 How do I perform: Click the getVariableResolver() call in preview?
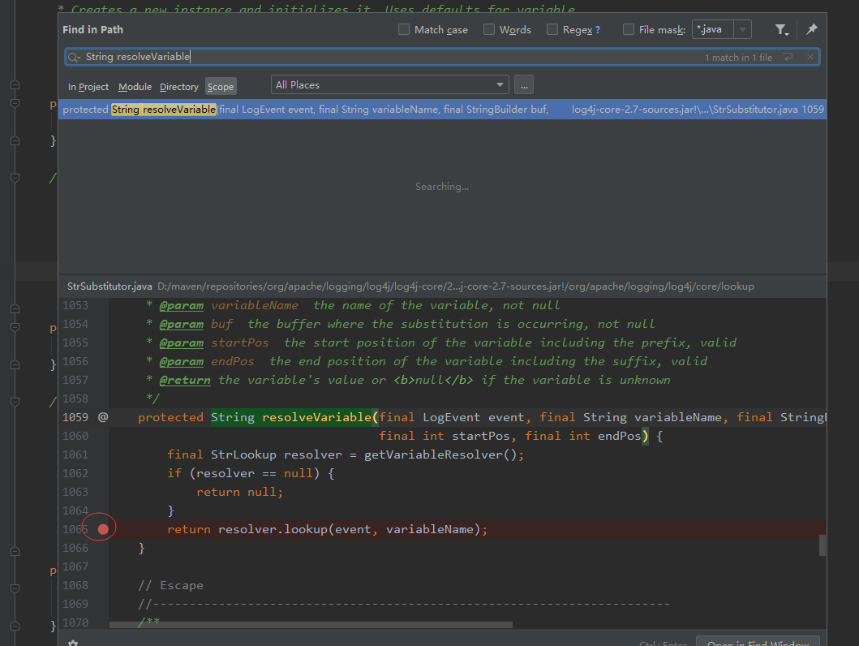[x=443, y=454]
